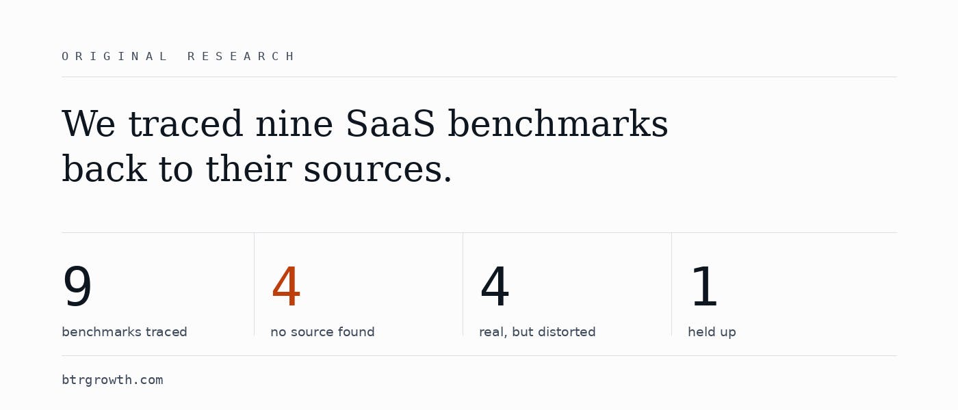Click the 'no source found' caption

(x=322, y=332)
